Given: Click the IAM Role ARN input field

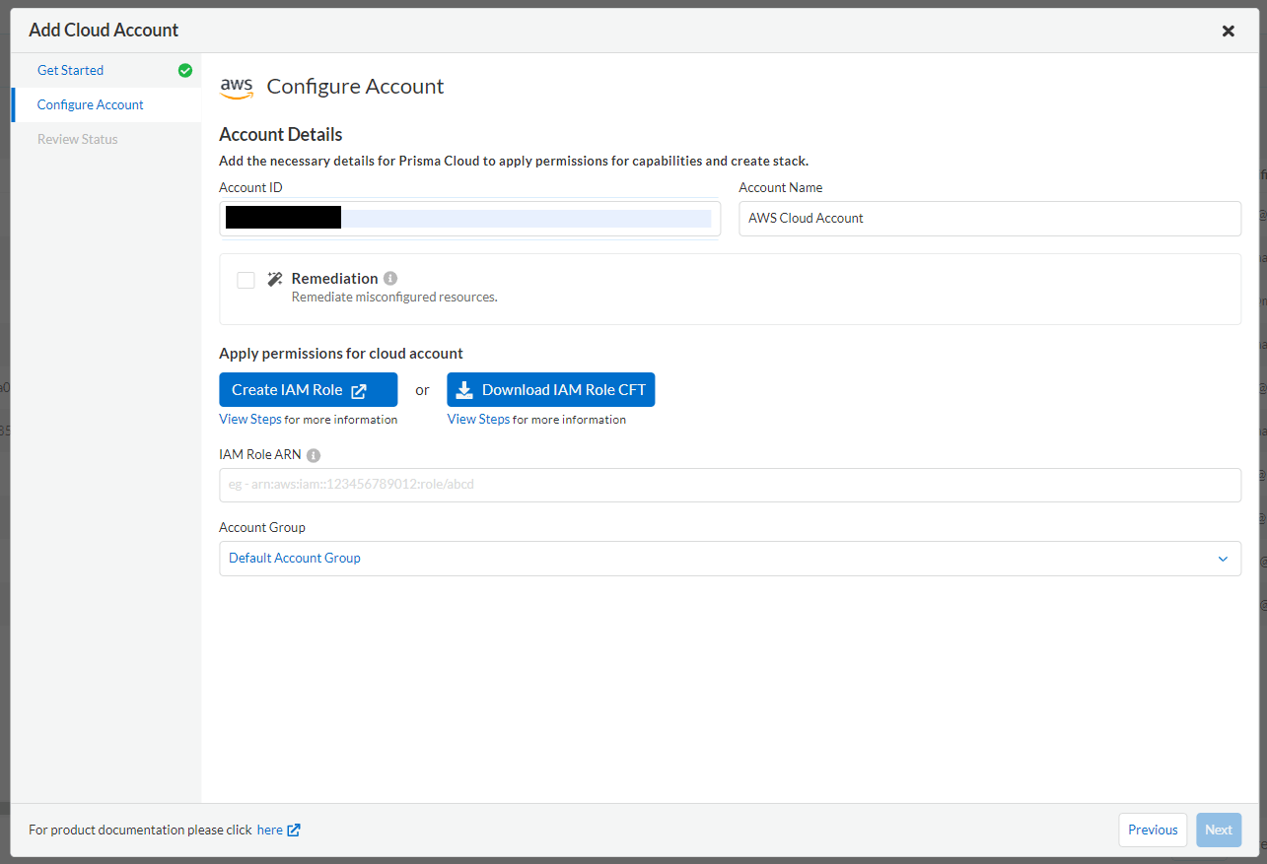Looking at the screenshot, I should point(730,485).
